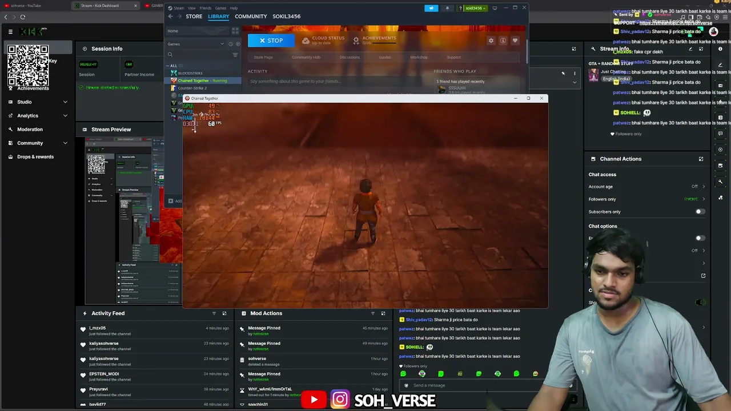Toggle first Chat options switch
Screen dimensions: 731x411
coord(700,238)
